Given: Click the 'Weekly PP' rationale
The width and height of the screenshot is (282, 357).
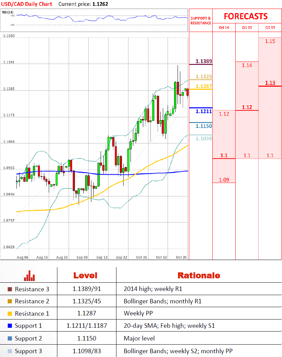Looking at the screenshot, I should pyautogui.click(x=138, y=314).
